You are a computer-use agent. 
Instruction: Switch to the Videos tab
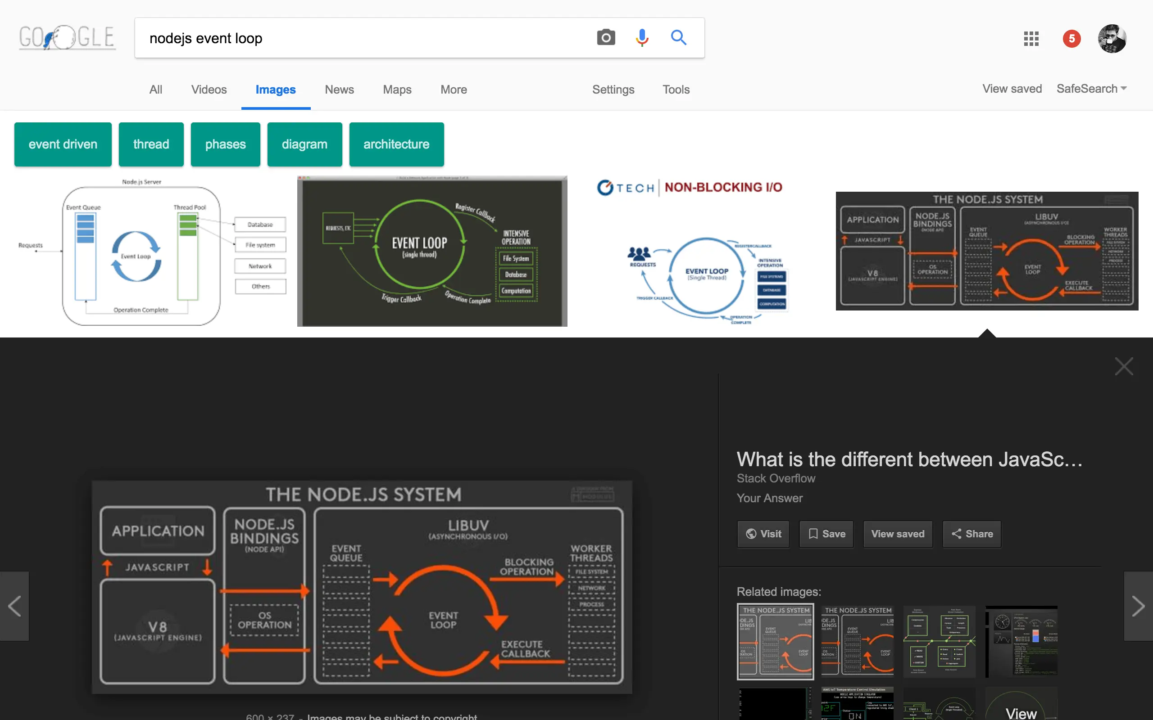(209, 90)
